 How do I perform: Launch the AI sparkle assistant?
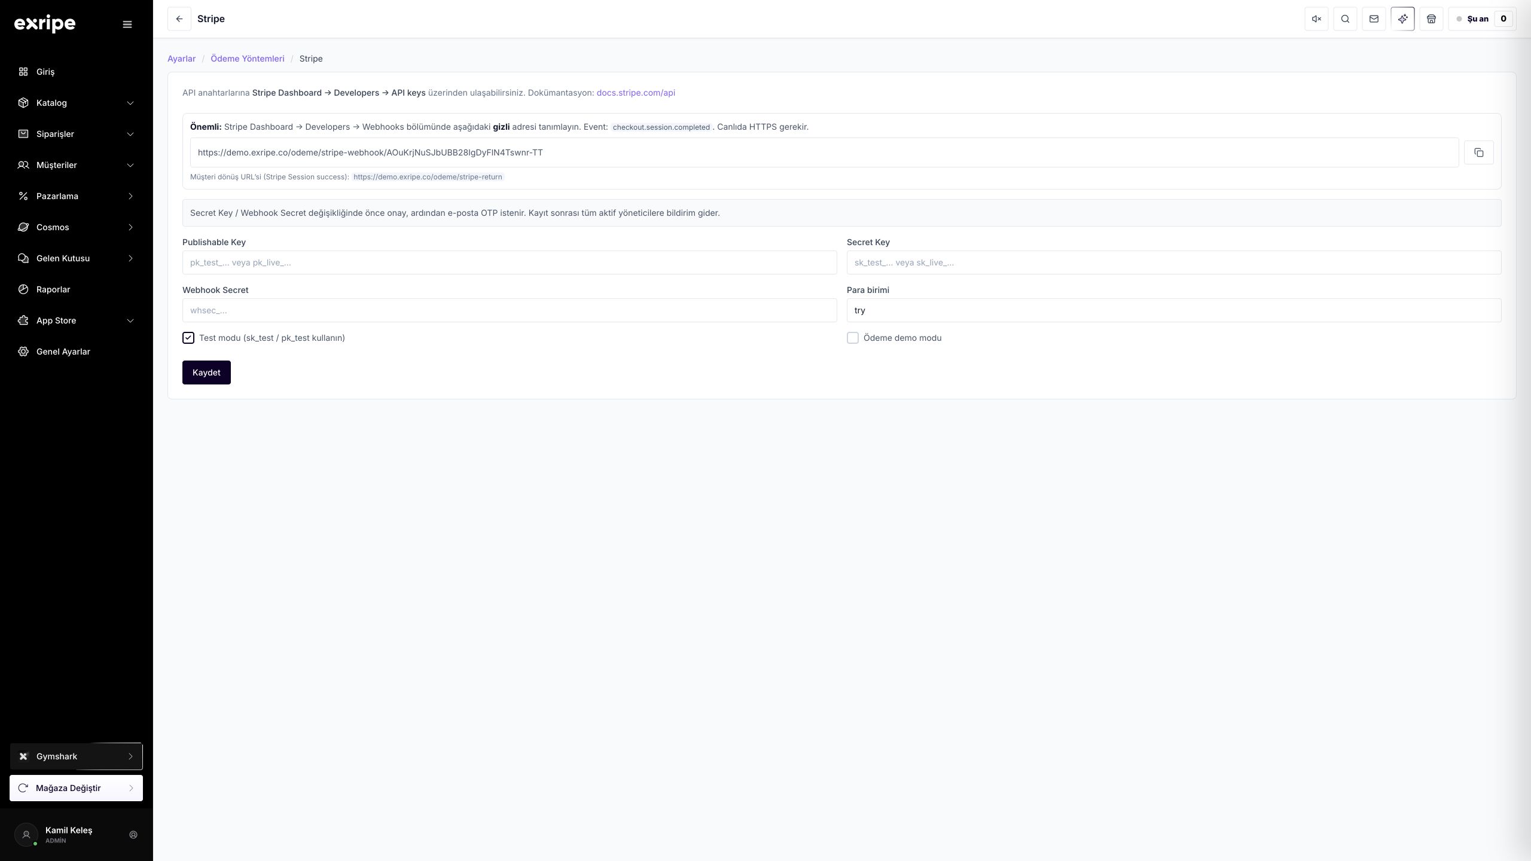[1402, 19]
